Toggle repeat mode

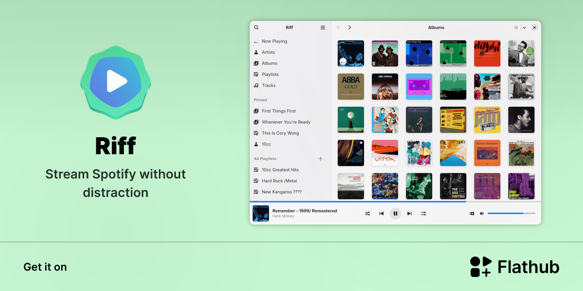coord(423,213)
